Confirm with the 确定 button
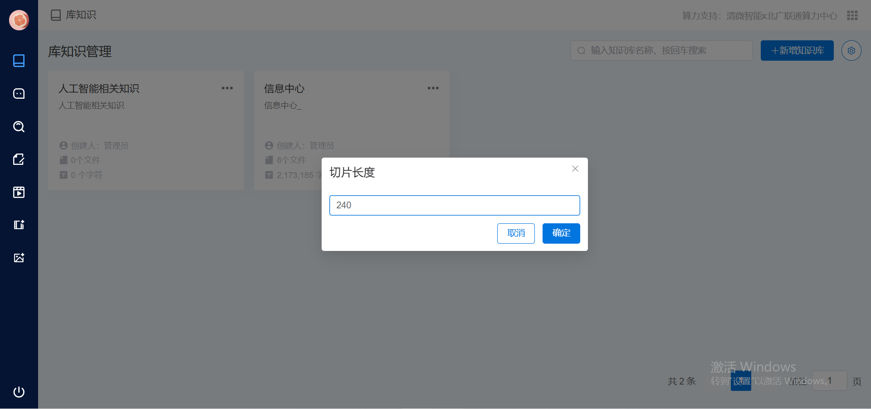The height and width of the screenshot is (409, 871). click(561, 233)
